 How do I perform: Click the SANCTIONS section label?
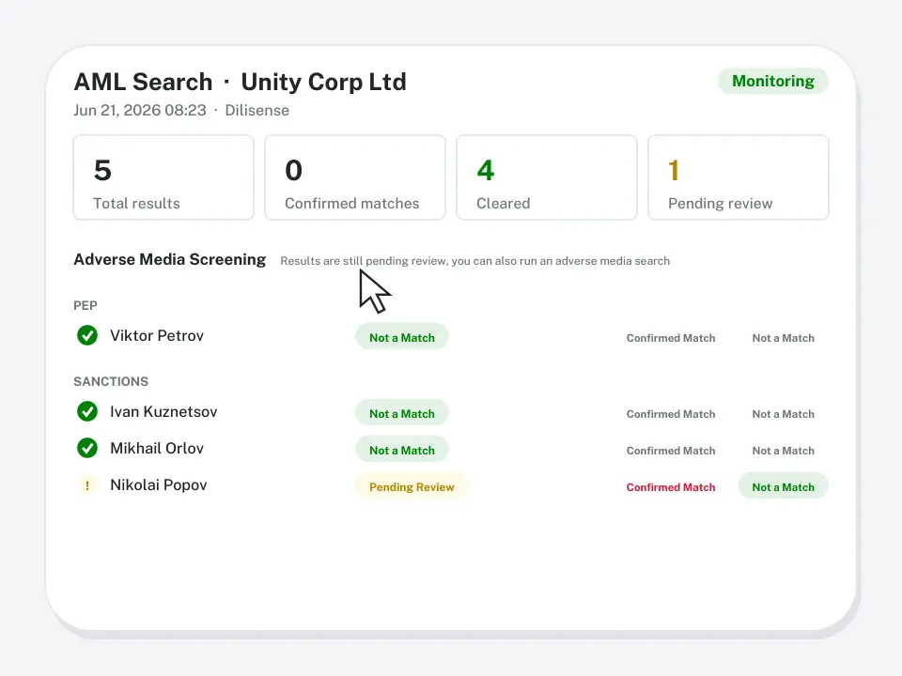click(x=111, y=382)
